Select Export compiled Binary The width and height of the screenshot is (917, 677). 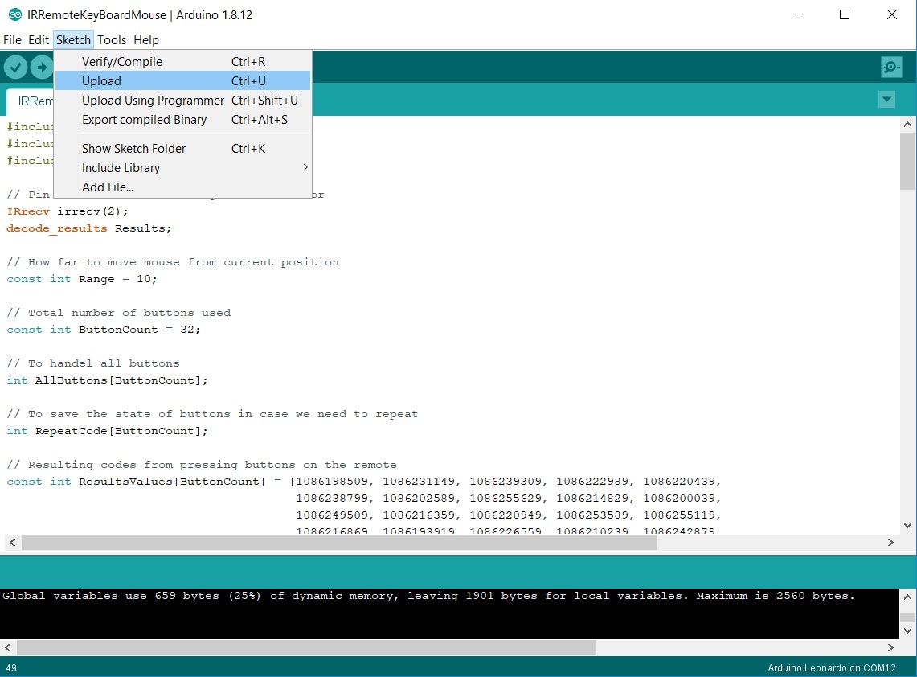coord(182,119)
